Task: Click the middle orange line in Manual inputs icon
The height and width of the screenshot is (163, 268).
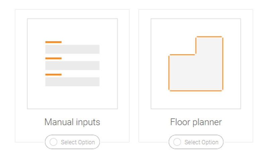Action: click(53, 58)
